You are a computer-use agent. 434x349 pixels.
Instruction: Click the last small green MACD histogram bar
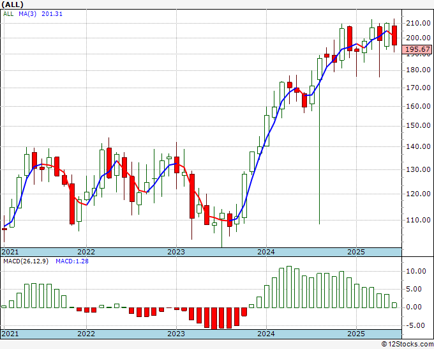[x=394, y=305]
